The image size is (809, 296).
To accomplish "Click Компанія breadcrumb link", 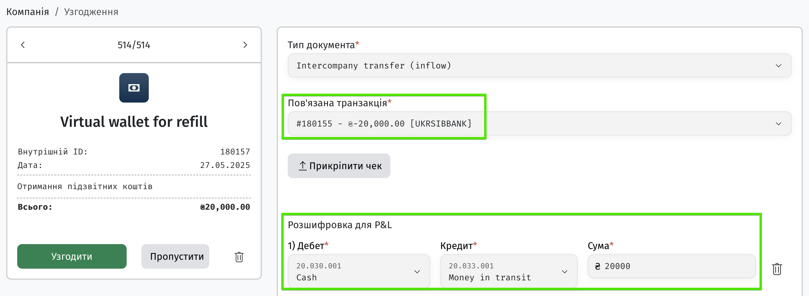I will 28,12.
